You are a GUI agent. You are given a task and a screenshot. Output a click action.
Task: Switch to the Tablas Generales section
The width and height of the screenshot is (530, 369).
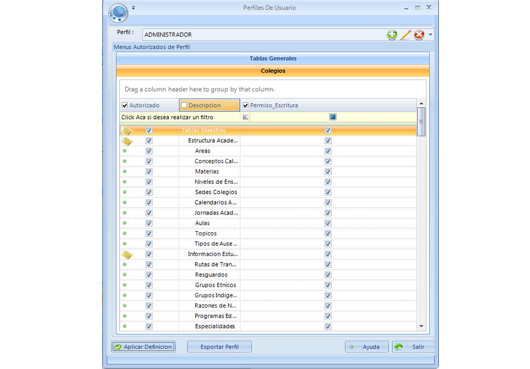pos(273,58)
